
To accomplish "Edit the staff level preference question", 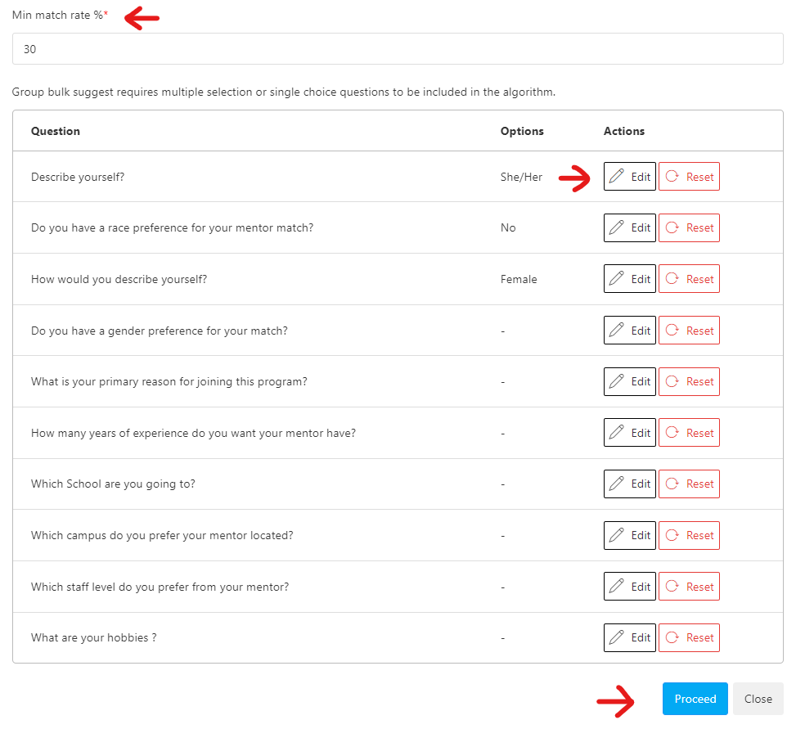I will (629, 587).
